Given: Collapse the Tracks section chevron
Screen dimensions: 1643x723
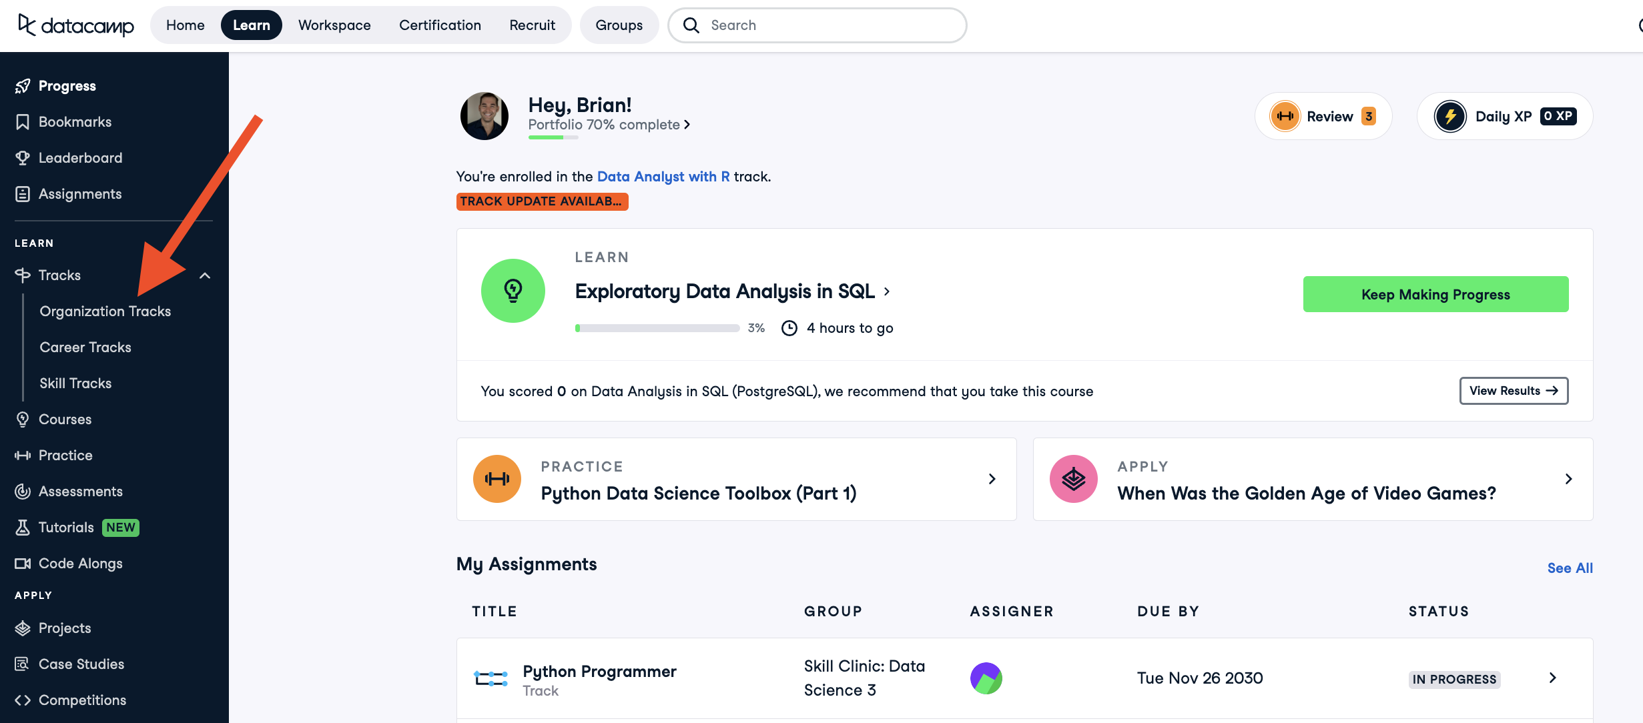Looking at the screenshot, I should pos(205,275).
